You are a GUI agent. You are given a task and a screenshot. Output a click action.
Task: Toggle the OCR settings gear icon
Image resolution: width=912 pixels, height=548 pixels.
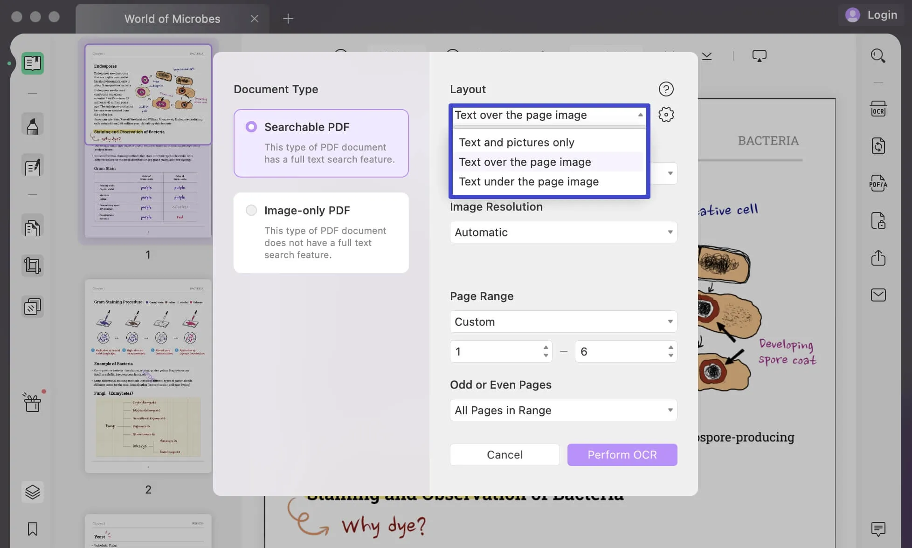[666, 115]
